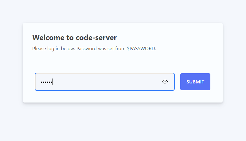Click the "SUBMIT" label text
The height and width of the screenshot is (141, 246).
(x=195, y=82)
